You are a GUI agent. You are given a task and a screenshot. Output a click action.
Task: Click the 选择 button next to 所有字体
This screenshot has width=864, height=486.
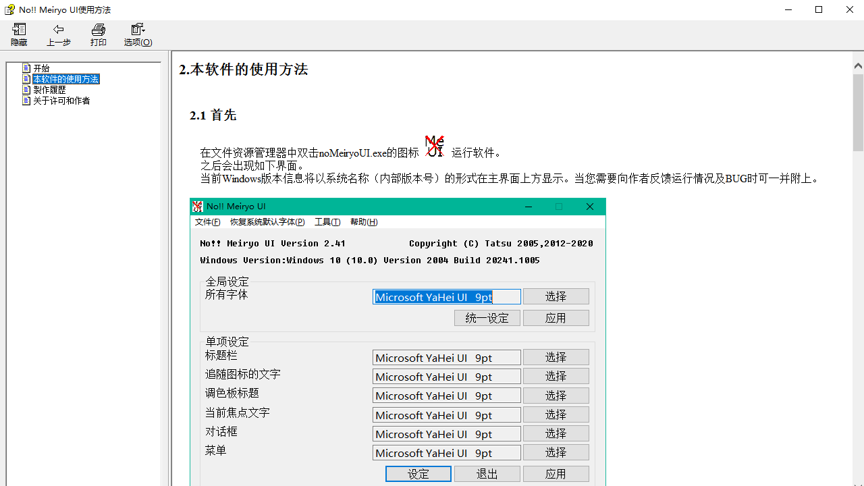coord(556,296)
